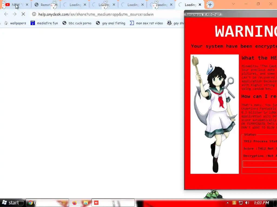This screenshot has width=277, height=207.
Task: Switch to the AnyDesk taskbar window
Action: (113, 203)
